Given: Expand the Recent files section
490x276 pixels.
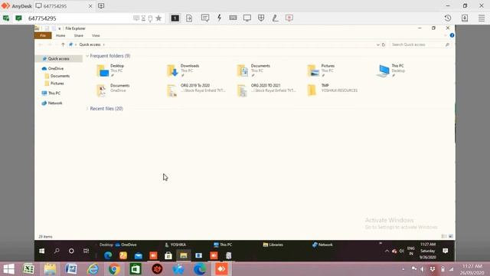Looking at the screenshot, I should pyautogui.click(x=87, y=109).
